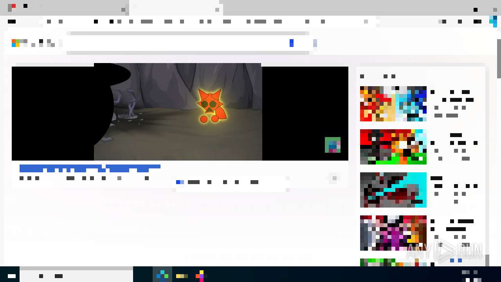Open the related video thumbnail with gray and cyan artwork
Screen dimensions: 501x282
click(393, 190)
